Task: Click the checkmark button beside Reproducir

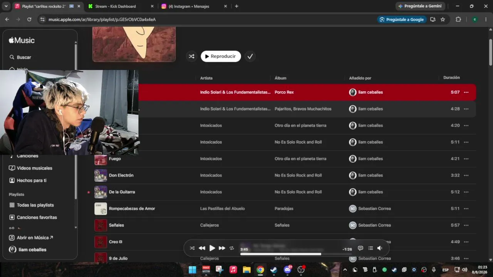Action: click(250, 57)
